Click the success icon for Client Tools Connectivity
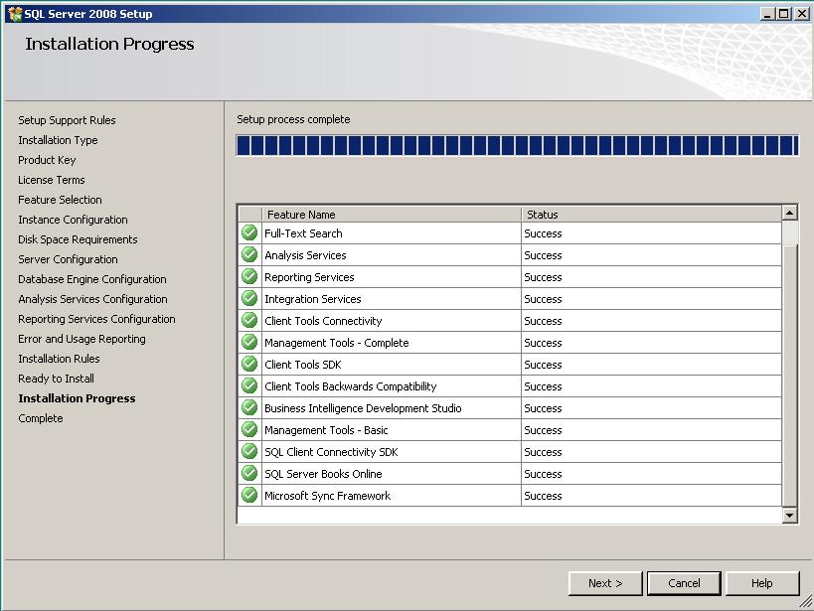The height and width of the screenshot is (611, 814). 249,320
